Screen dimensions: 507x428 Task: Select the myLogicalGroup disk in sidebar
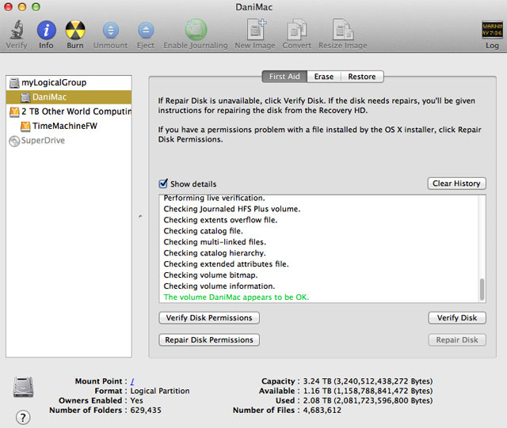[69, 83]
